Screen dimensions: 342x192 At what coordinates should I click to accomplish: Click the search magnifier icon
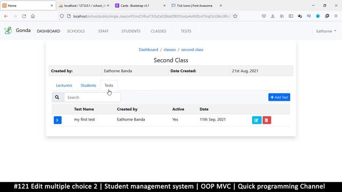click(57, 97)
